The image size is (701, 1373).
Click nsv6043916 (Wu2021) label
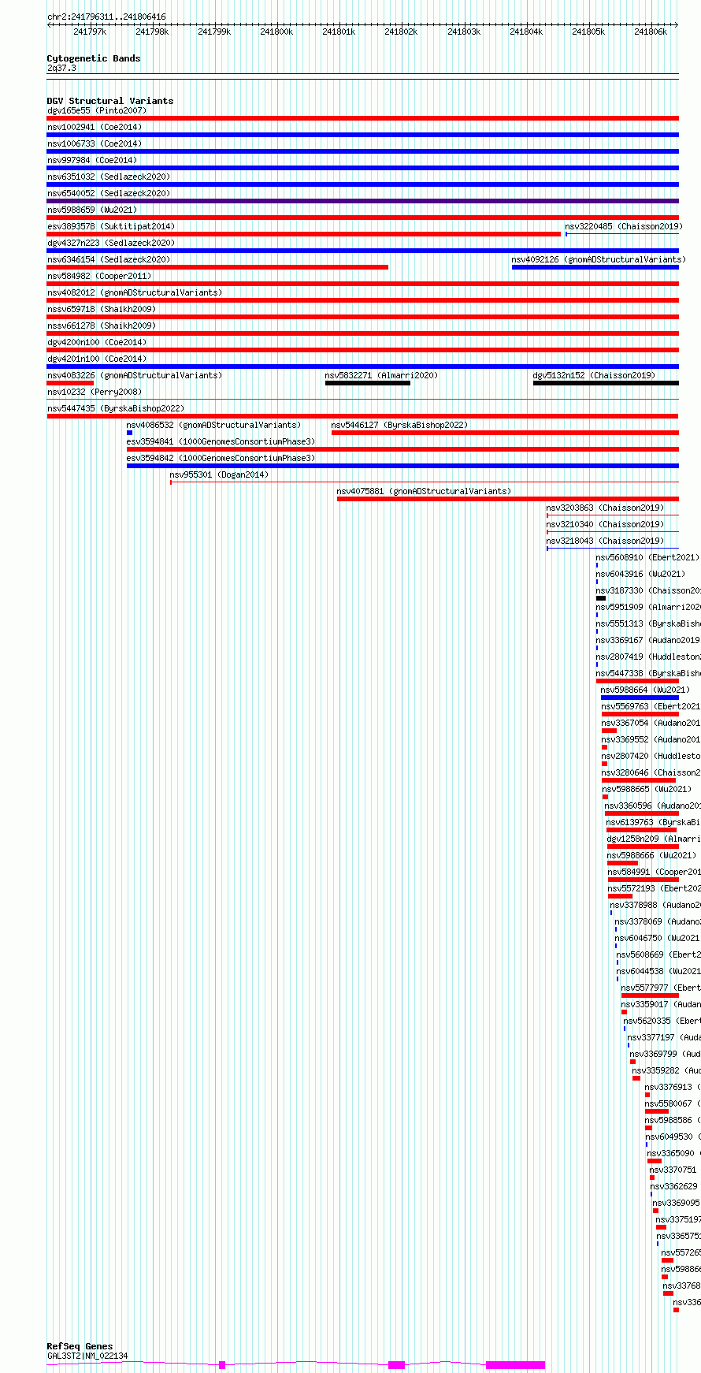click(x=640, y=575)
